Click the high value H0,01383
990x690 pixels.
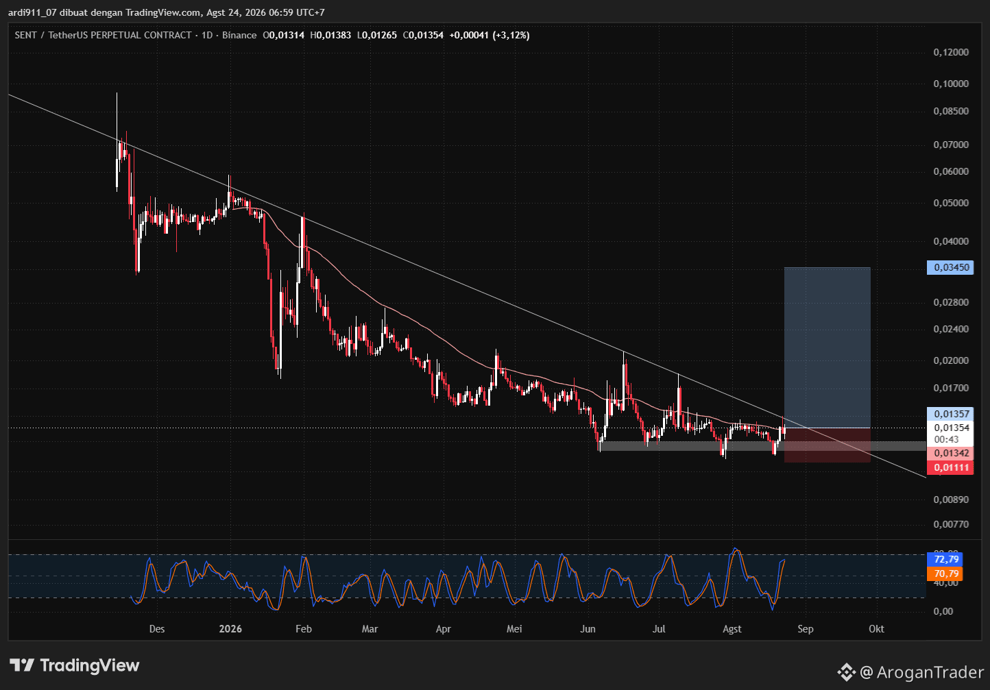(330, 35)
